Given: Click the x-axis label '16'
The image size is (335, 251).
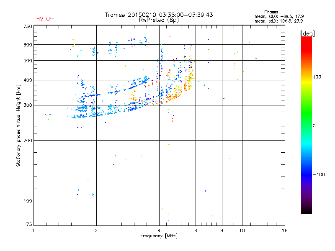Looking at the screenshot, I should [x=285, y=231].
